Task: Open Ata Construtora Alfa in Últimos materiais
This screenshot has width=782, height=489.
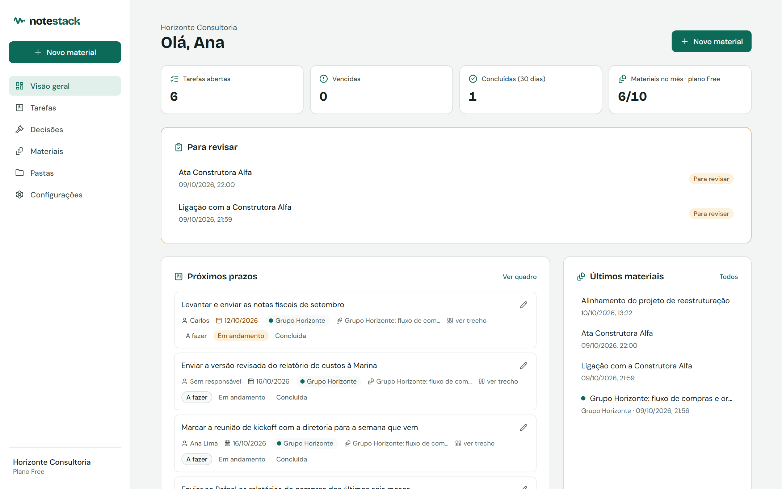Action: [657, 339]
